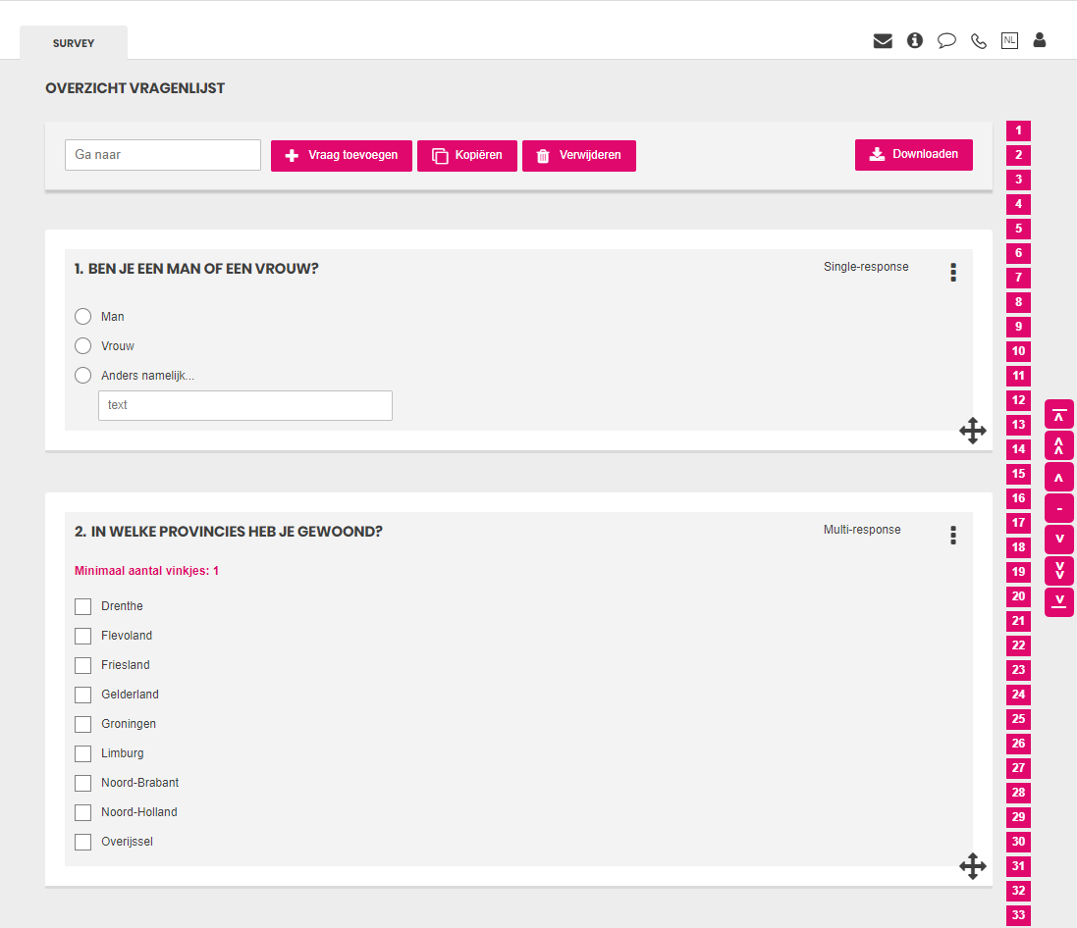Grab move handle of question 1
The height and width of the screenshot is (928, 1077).
coord(973,431)
